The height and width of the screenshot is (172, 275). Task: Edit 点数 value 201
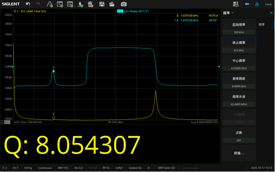239,141
